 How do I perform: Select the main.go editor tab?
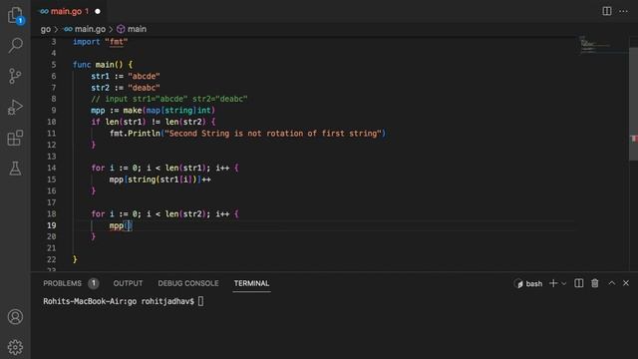(69, 11)
